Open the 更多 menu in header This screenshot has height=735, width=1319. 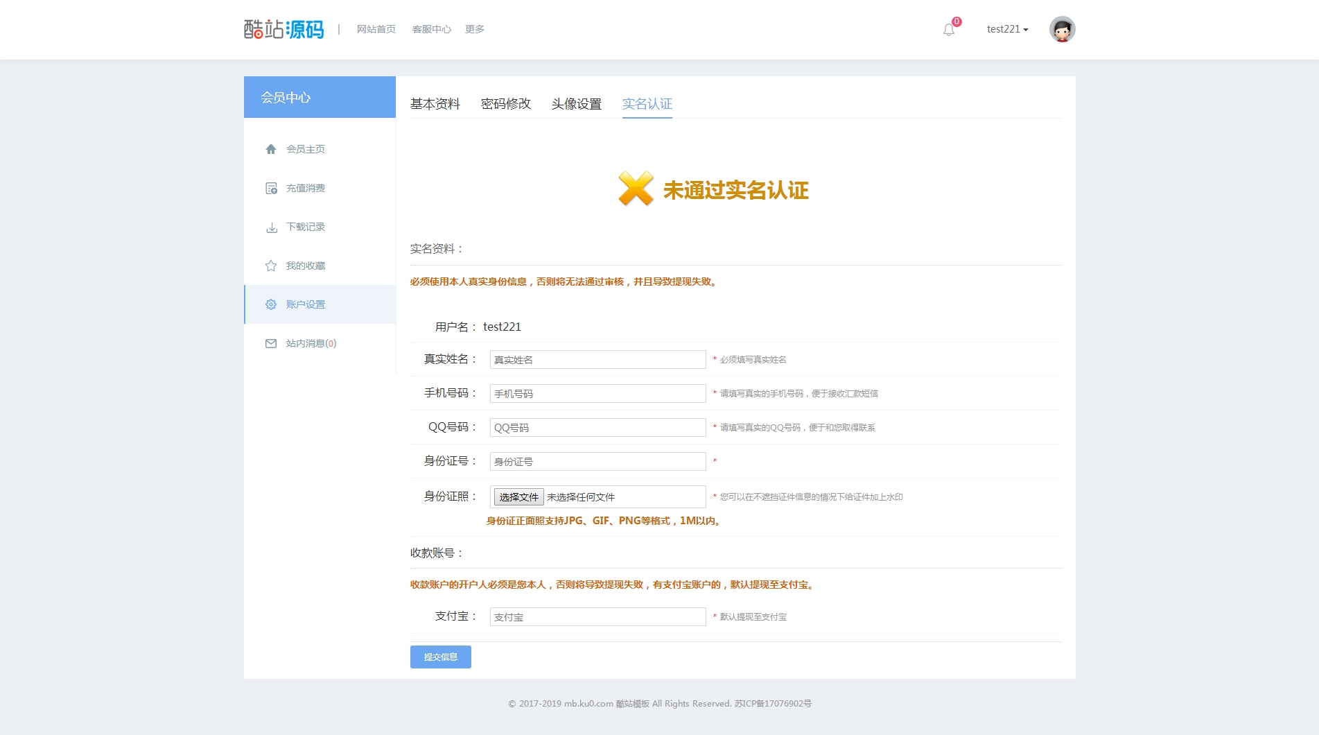tap(474, 29)
